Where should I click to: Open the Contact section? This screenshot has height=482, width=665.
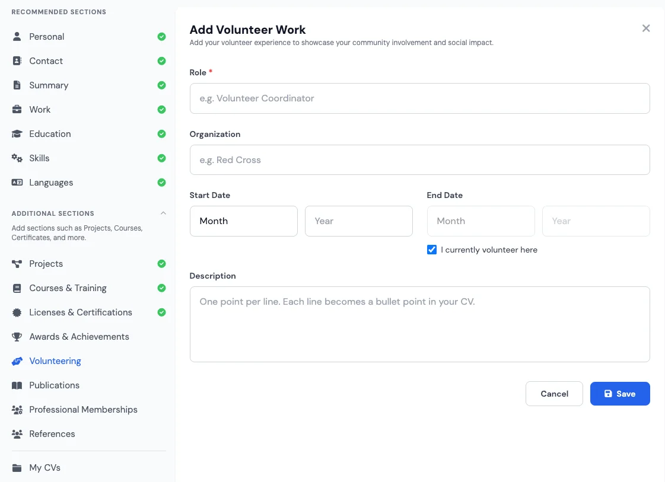88,60
